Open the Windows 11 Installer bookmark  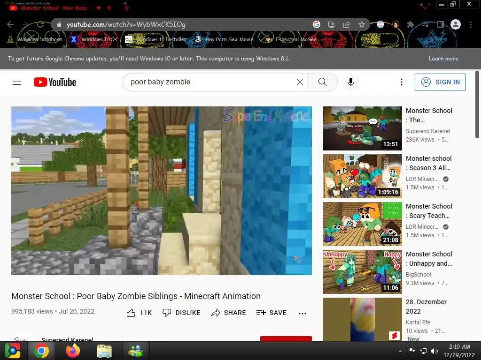(155, 39)
